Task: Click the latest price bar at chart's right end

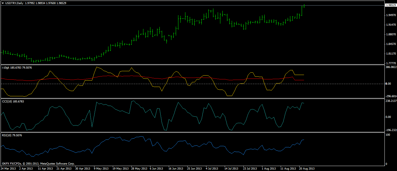Action: pos(304,6)
